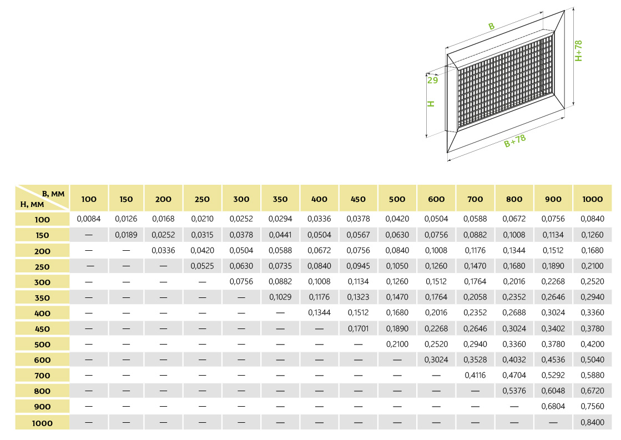The width and height of the screenshot is (621, 440).
Task: Pick the cell containing 0,1029
Action: pyautogui.click(x=280, y=297)
